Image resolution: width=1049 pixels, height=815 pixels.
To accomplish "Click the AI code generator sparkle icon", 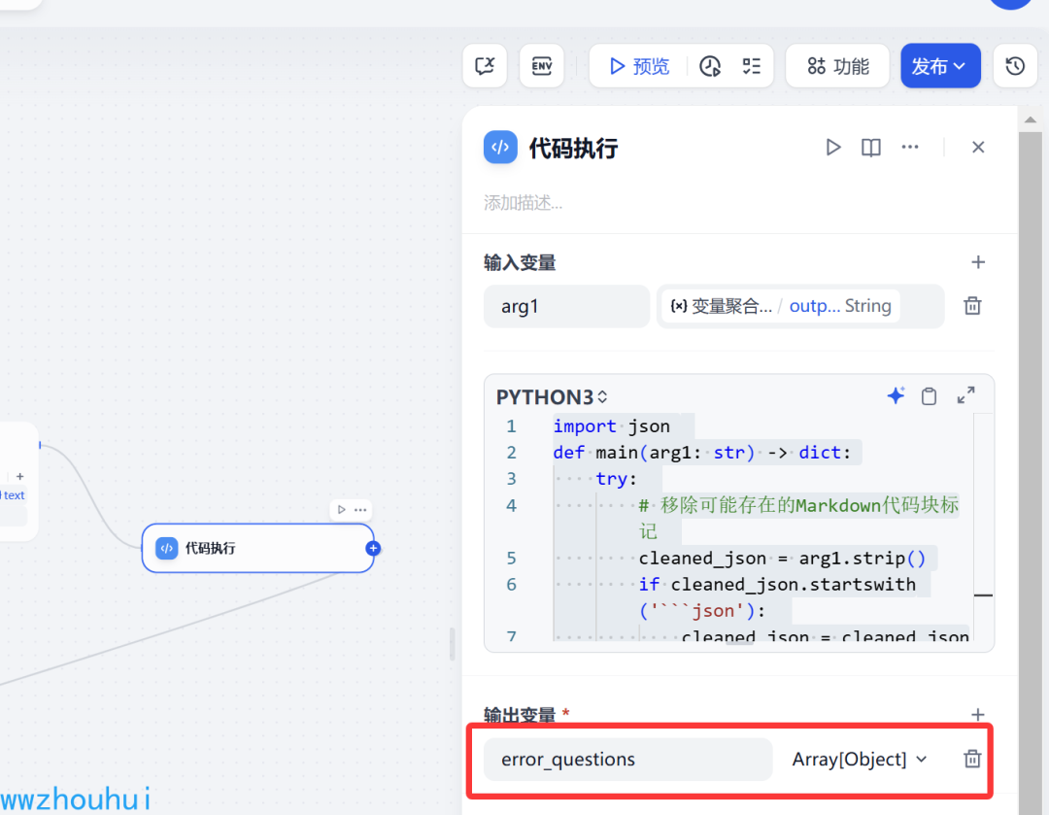I will click(x=896, y=395).
